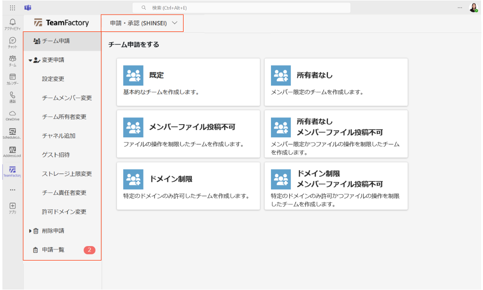Go to the チーム icon in sidebar
483x290 pixels.
(13, 59)
